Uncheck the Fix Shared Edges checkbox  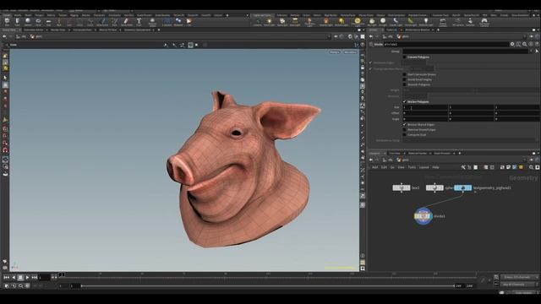click(404, 124)
